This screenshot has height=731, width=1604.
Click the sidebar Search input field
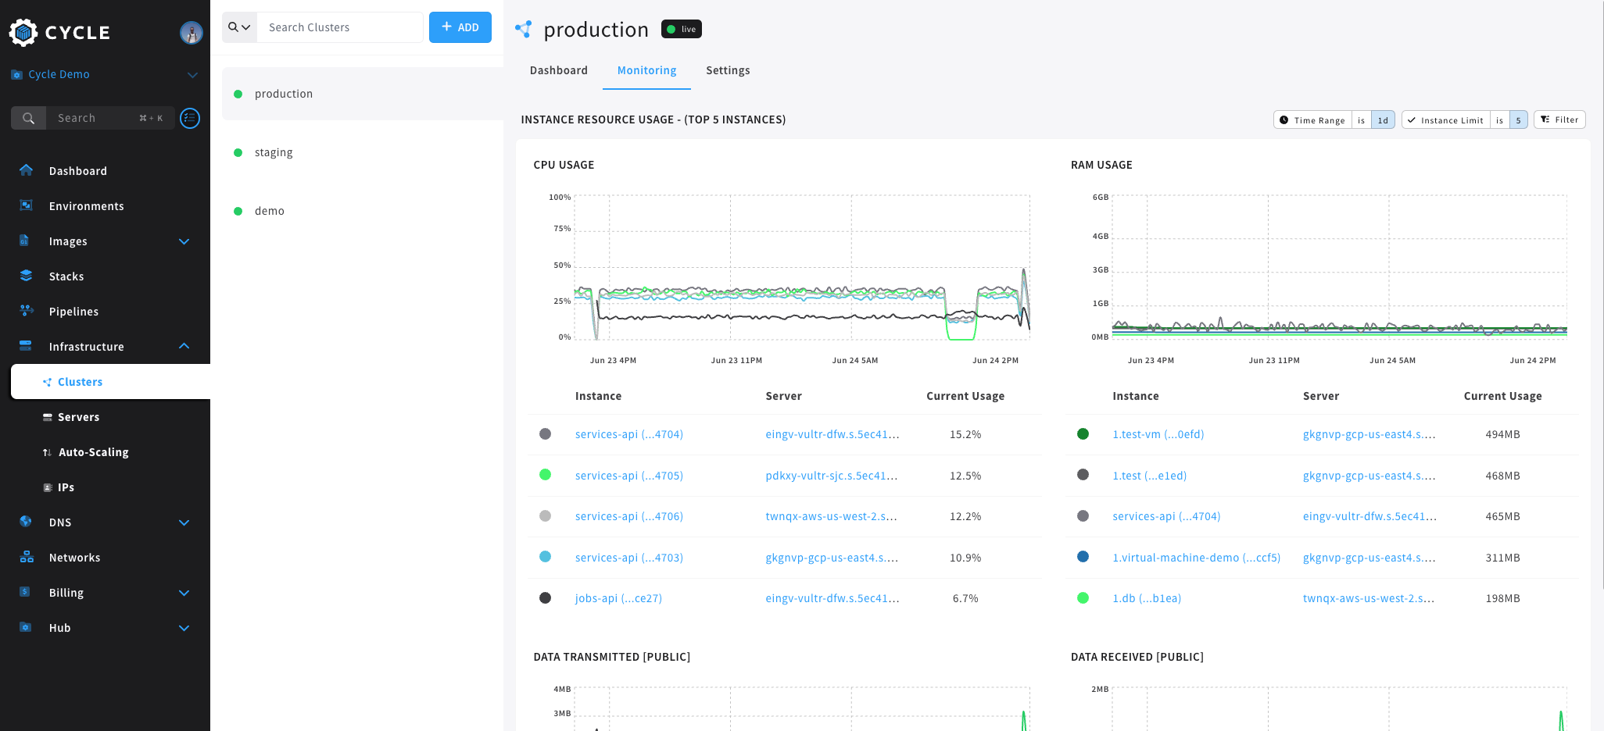[109, 118]
